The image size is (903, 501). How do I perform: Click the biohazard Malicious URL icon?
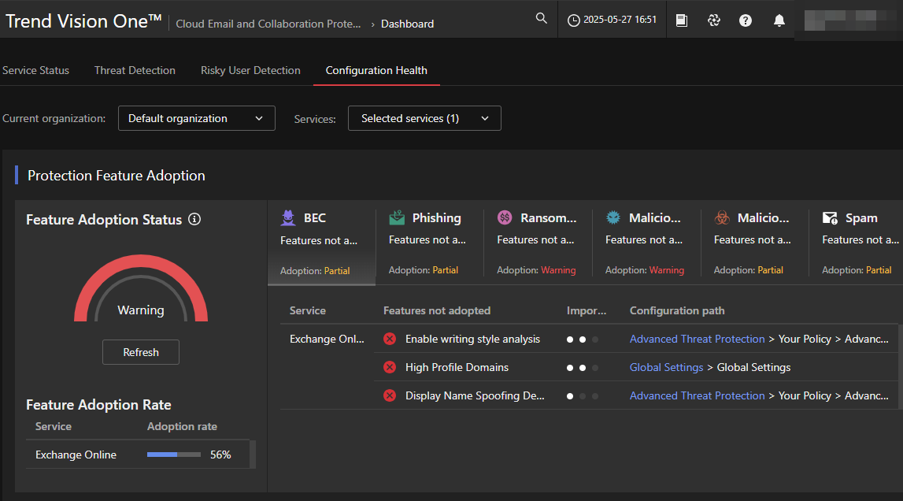click(x=722, y=218)
